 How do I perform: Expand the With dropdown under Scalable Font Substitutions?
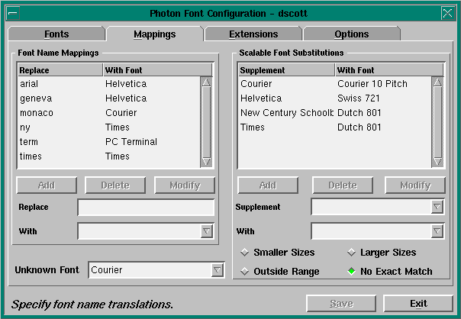pyautogui.click(x=437, y=231)
